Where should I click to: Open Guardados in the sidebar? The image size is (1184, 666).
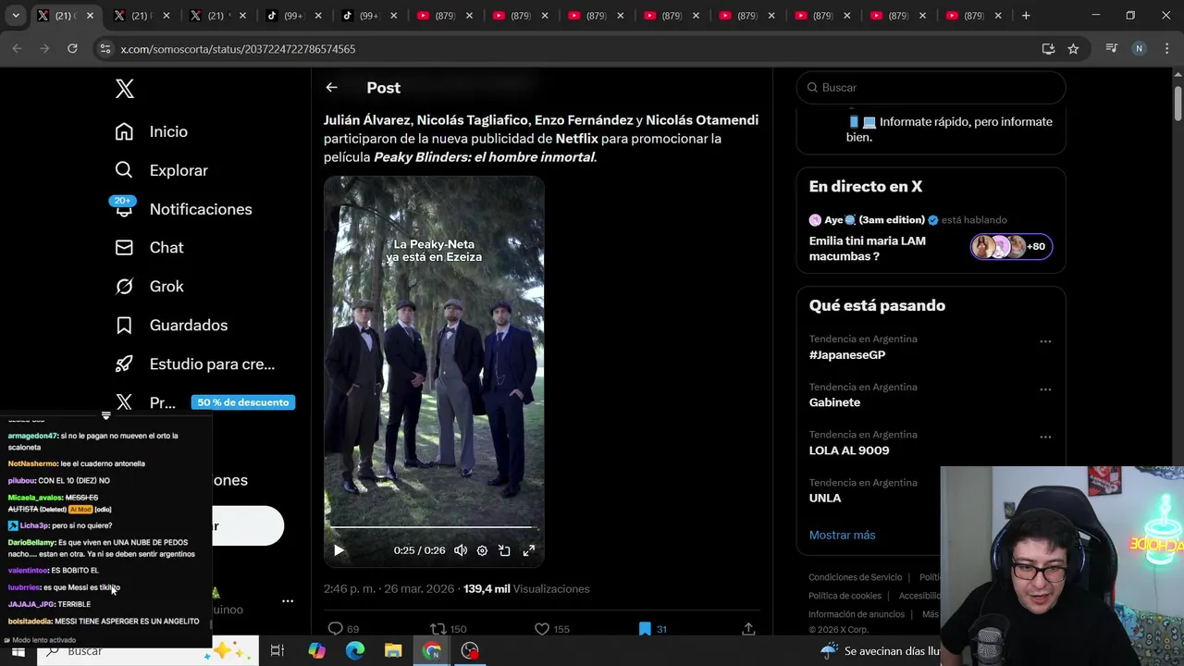(x=171, y=326)
